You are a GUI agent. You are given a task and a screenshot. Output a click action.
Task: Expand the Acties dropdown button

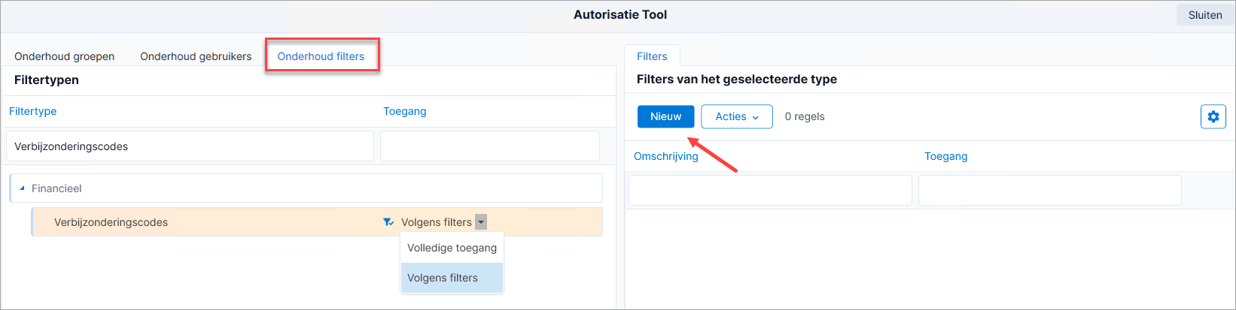pos(737,116)
